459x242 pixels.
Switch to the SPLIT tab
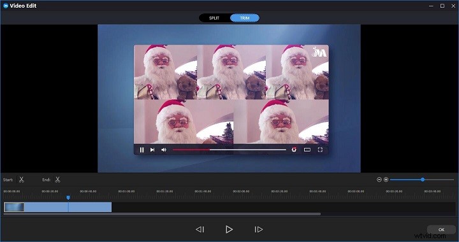click(214, 18)
